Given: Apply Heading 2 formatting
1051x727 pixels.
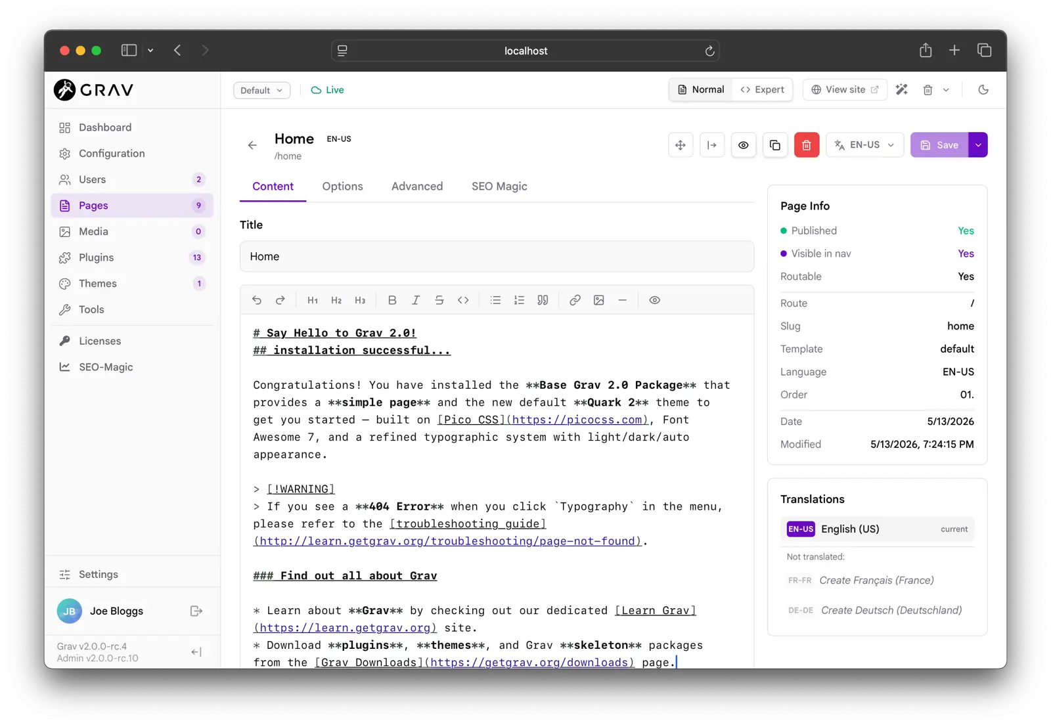Looking at the screenshot, I should [336, 300].
